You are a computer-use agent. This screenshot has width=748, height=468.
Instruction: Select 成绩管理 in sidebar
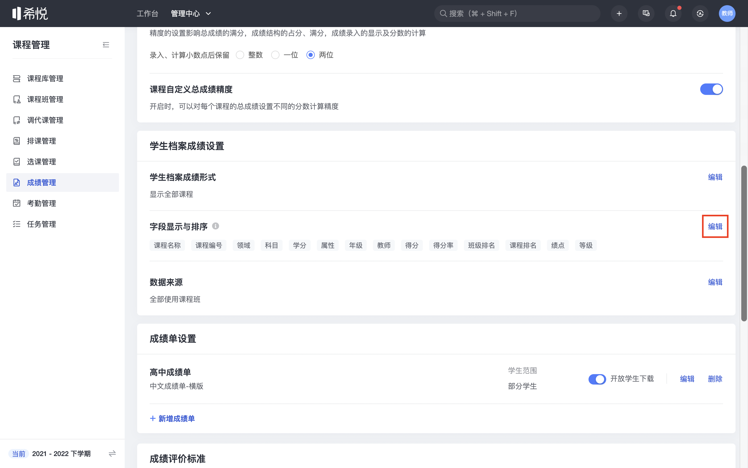click(62, 183)
